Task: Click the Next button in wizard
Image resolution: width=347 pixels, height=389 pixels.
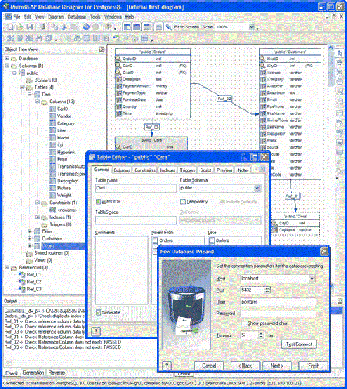Action: [277, 366]
